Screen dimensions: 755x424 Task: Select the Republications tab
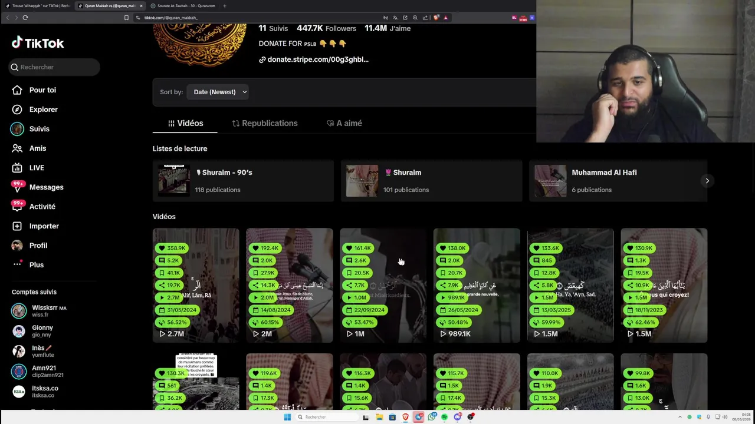pyautogui.click(x=265, y=123)
